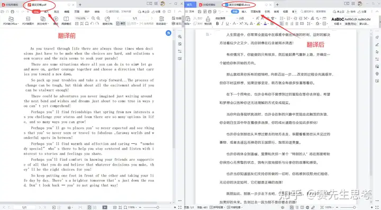Open 116% zoom dropdown in PDF status bar
Viewport: 381px width, 210px height.
[133, 207]
